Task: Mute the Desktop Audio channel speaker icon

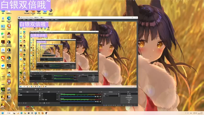Action: pyautogui.click(x=98, y=101)
